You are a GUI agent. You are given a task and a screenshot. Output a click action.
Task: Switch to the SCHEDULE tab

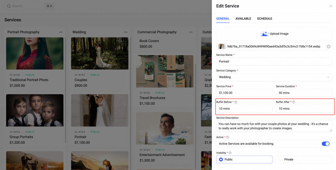tap(265, 19)
